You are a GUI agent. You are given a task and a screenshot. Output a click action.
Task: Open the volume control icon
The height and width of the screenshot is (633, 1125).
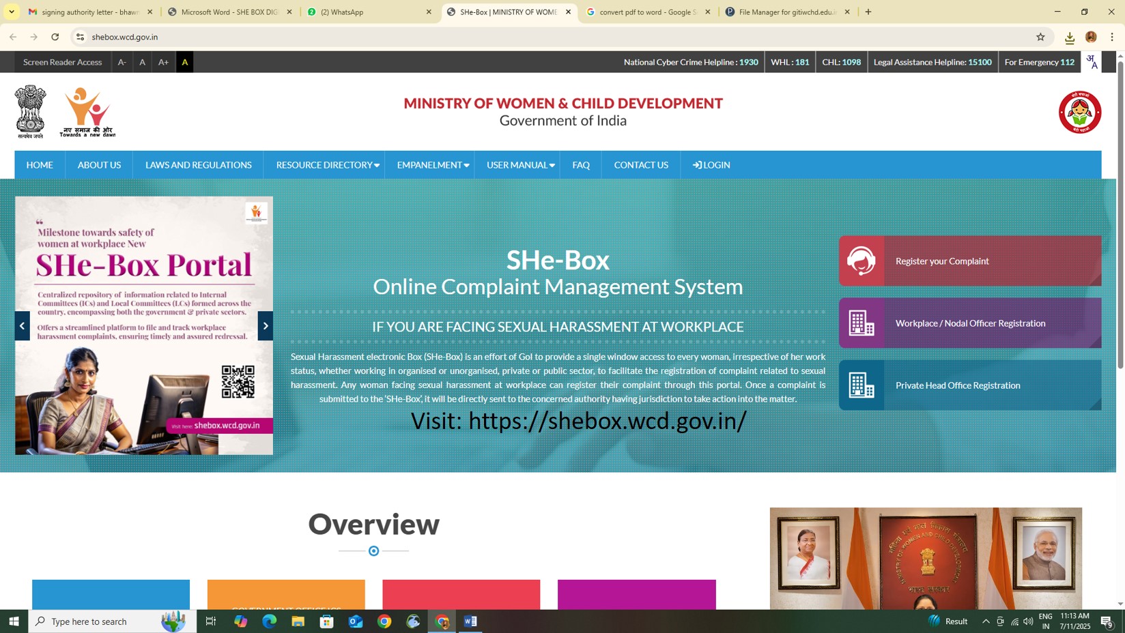(x=1028, y=621)
